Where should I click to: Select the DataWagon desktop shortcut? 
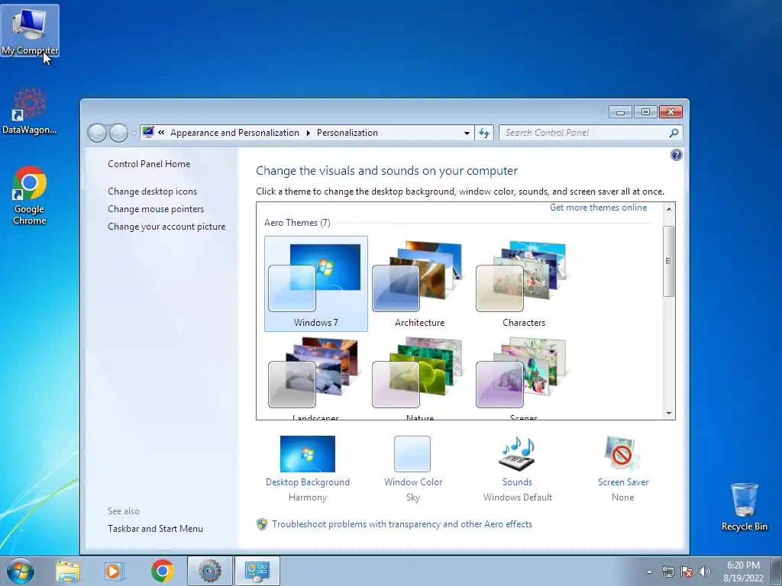coord(30,111)
